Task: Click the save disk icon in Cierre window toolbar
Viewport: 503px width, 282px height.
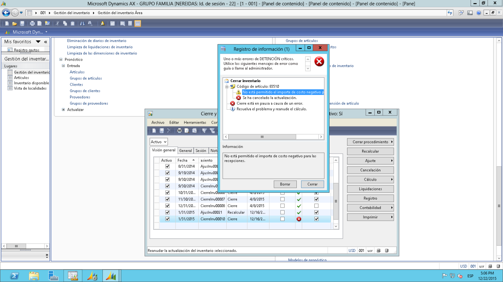Action: pyautogui.click(x=162, y=131)
